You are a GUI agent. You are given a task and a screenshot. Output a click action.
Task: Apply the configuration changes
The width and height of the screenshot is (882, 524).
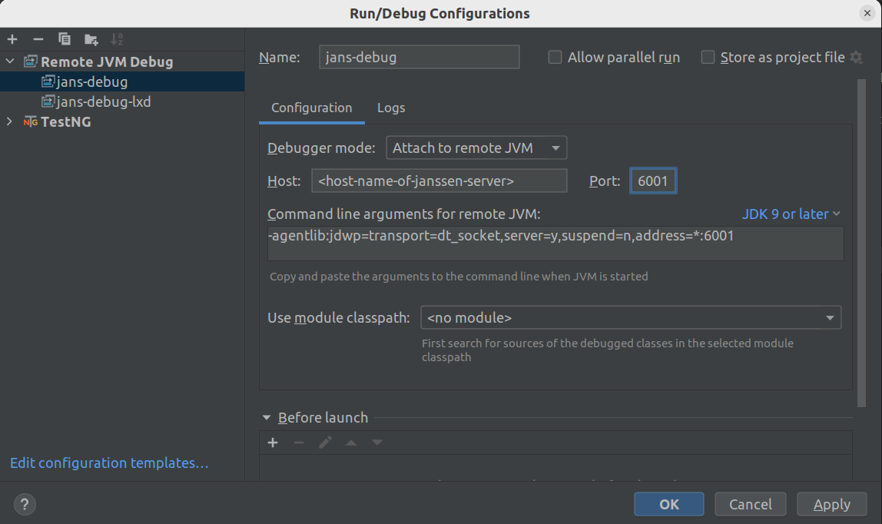coord(831,504)
